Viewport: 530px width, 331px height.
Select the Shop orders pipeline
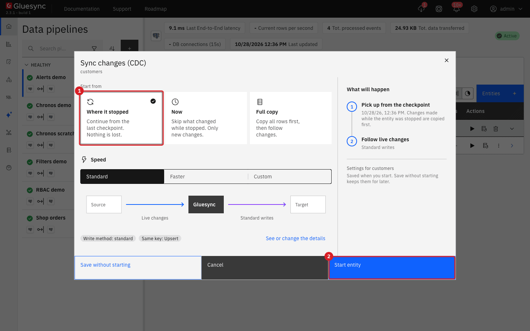pos(50,218)
